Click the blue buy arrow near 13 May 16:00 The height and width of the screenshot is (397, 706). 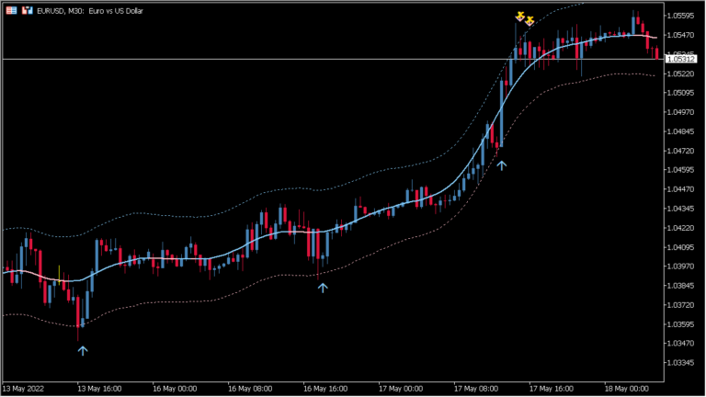click(82, 350)
